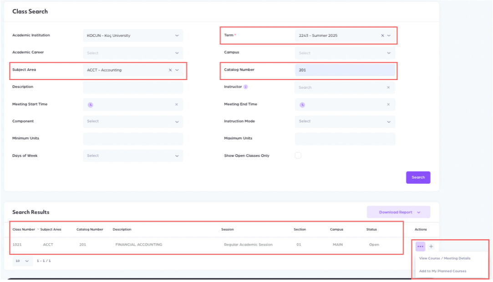Screen dimensions: 493x282
Task: Clear the Meeting Start Time X
Action: click(177, 105)
